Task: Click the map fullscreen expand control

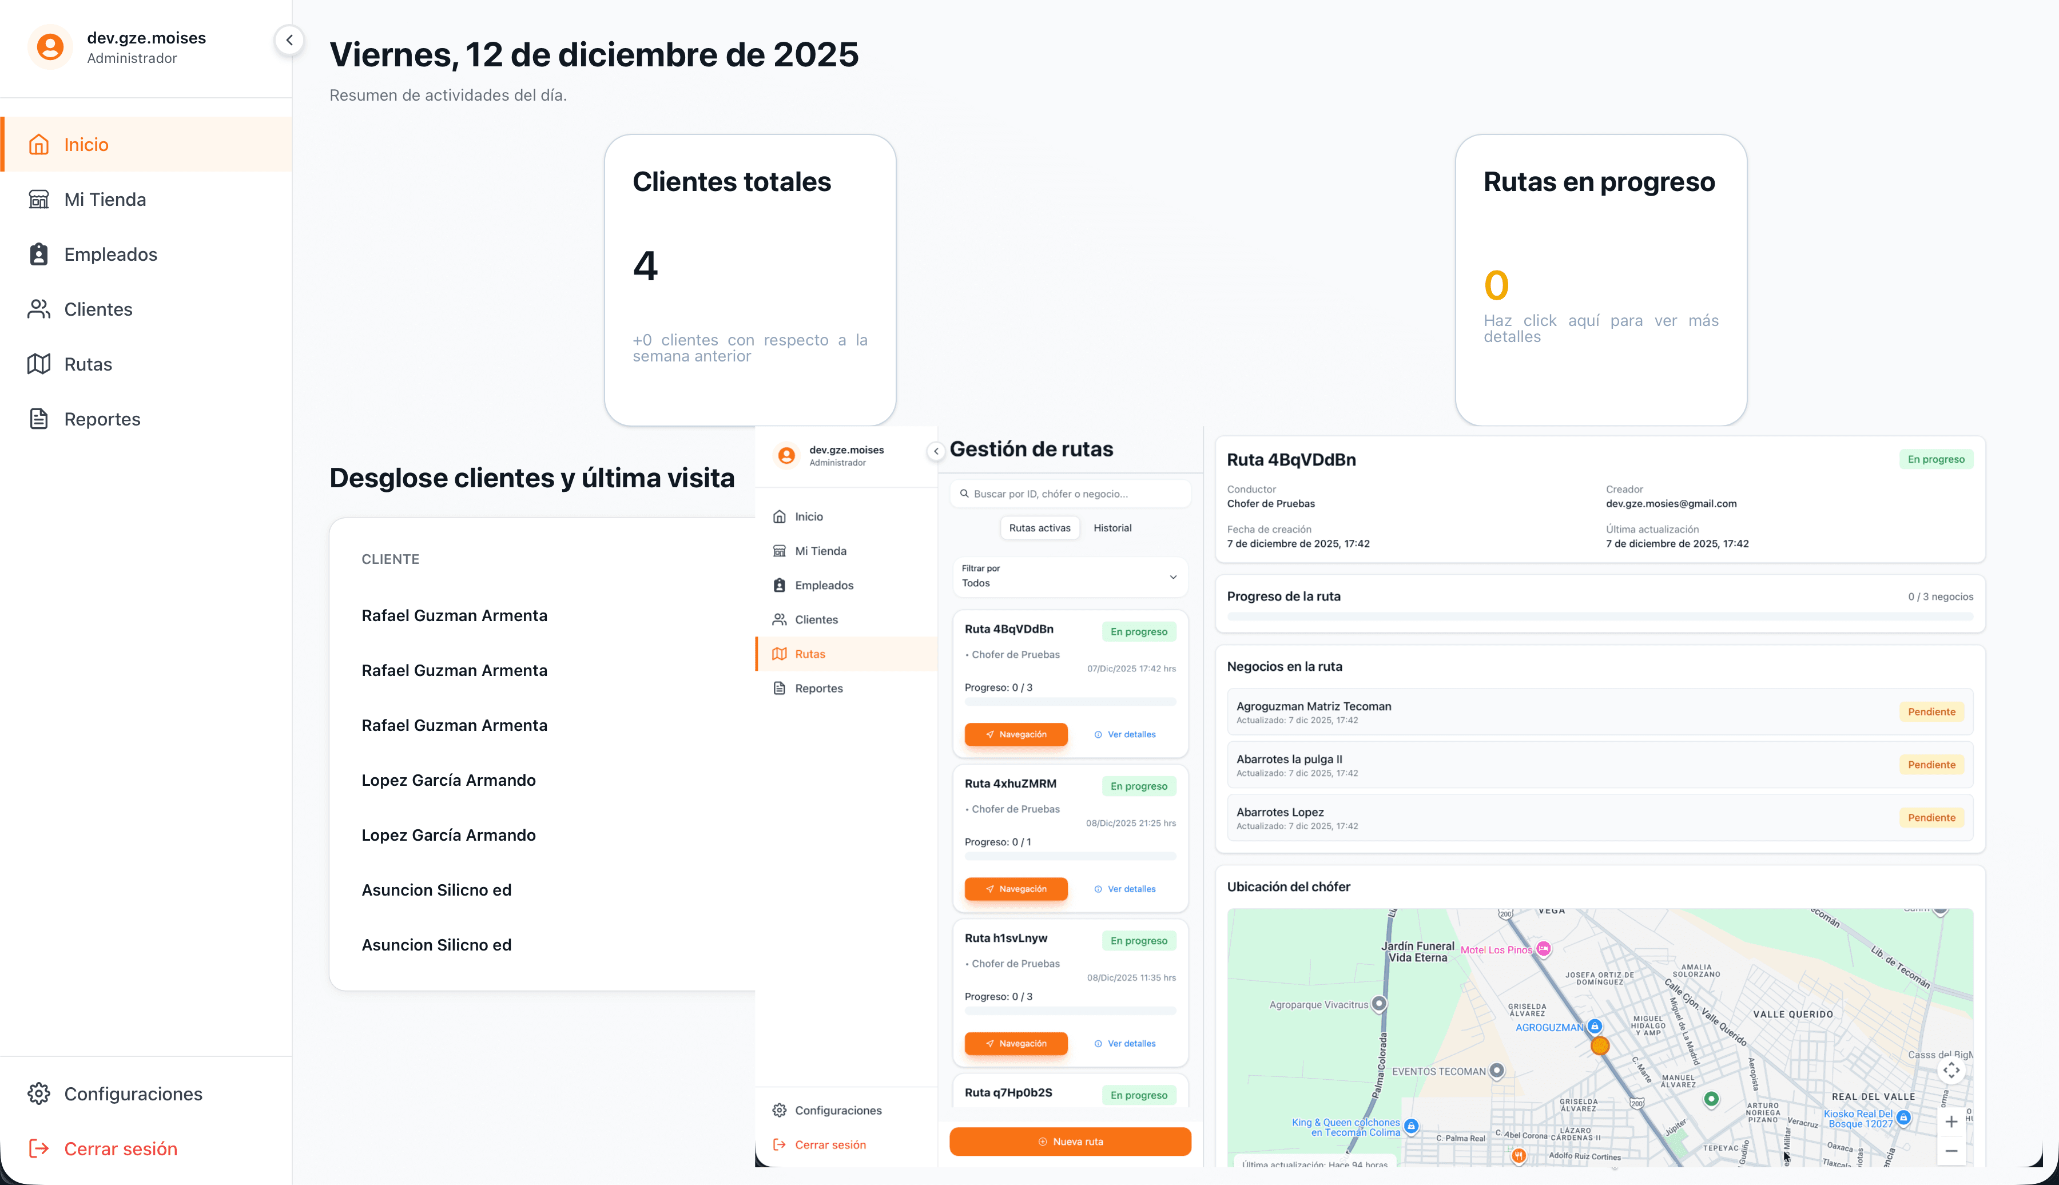Action: click(x=1951, y=1071)
